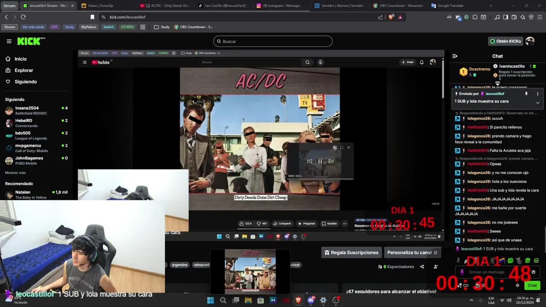Open the volume control in system tray

(509, 300)
